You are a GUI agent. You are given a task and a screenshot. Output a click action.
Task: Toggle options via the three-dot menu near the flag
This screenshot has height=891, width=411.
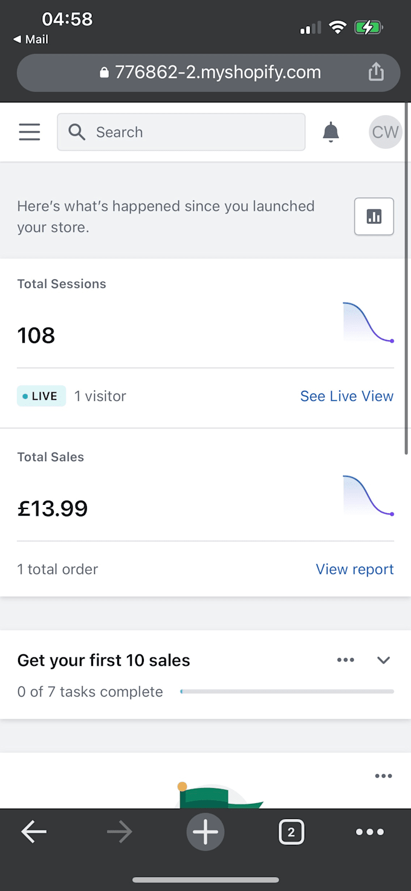(384, 775)
